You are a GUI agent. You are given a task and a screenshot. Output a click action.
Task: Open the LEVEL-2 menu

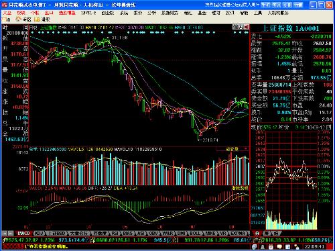88,13
